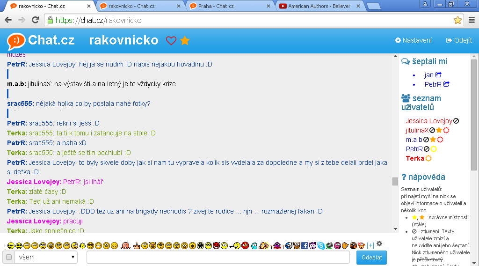The image size is (479, 266).
Task: Insert the birthday cake emoticon
Action: (137, 245)
